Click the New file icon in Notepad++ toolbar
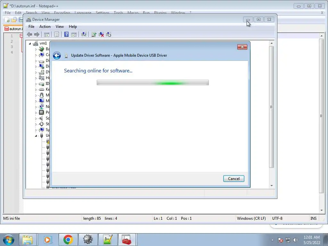Image resolution: width=328 pixels, height=246 pixels. 7,20
